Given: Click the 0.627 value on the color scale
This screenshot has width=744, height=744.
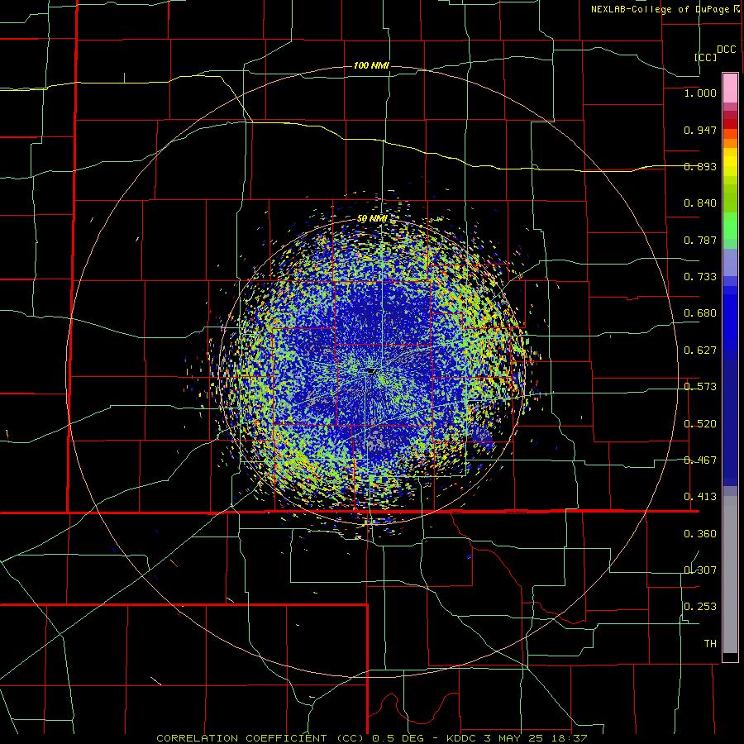Looking at the screenshot, I should tap(700, 351).
